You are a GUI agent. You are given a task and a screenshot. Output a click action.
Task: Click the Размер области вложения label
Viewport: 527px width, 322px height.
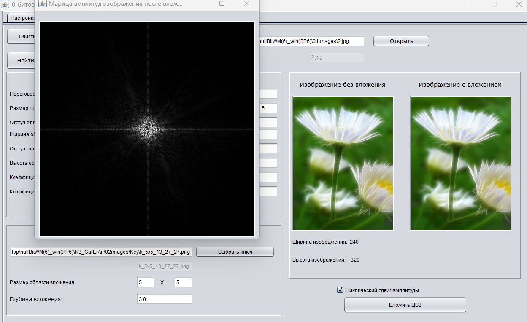click(42, 282)
